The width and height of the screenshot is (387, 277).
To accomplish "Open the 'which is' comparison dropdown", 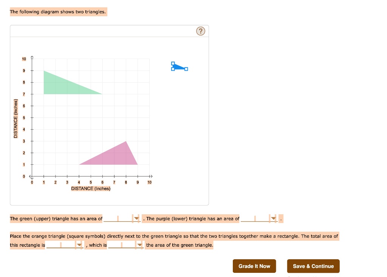I will tap(140, 245).
